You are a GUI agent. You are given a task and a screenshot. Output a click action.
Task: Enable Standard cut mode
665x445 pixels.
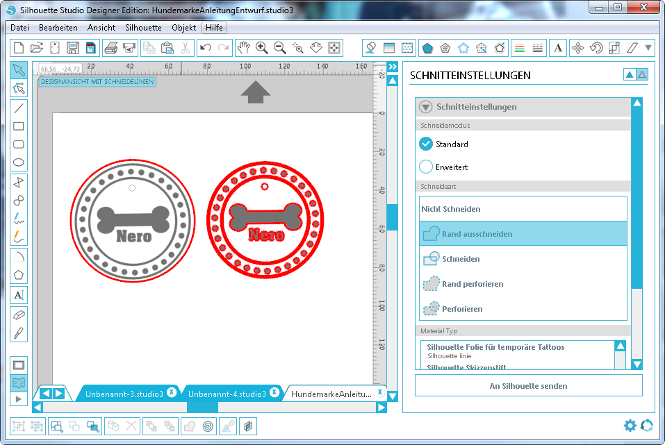coord(426,144)
